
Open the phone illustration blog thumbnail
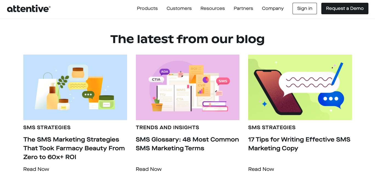[300, 87]
